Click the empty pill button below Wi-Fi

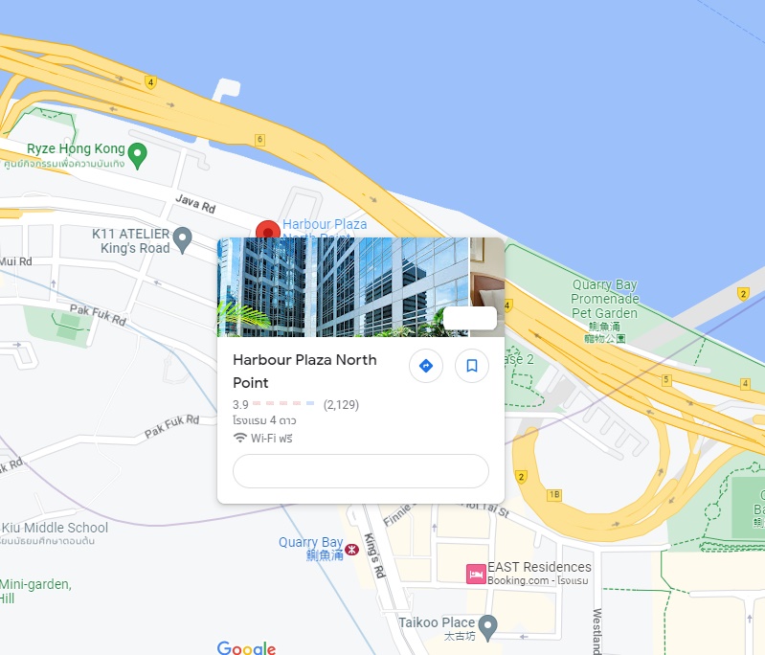361,471
